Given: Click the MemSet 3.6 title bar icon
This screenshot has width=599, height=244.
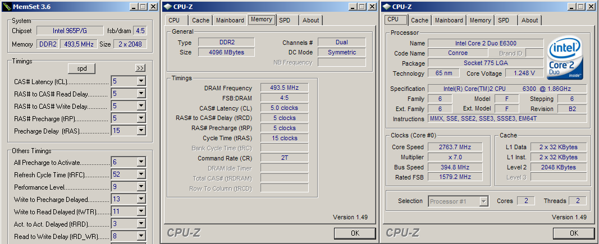Looking at the screenshot, I should (7, 7).
